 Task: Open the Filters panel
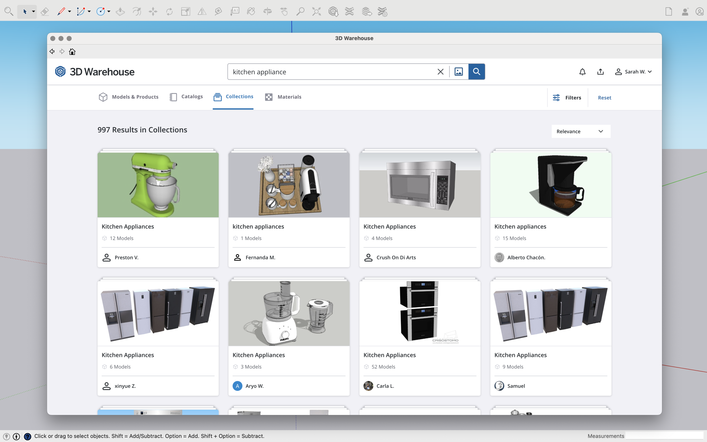[x=567, y=98]
